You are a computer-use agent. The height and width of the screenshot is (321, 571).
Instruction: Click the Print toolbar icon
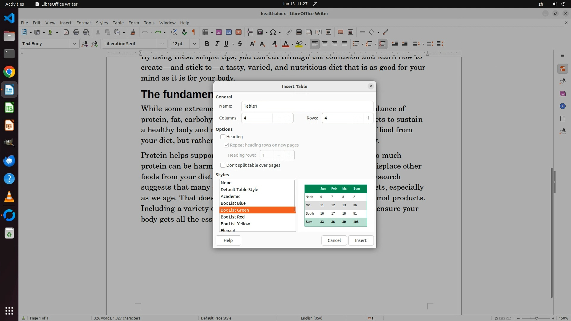76,32
